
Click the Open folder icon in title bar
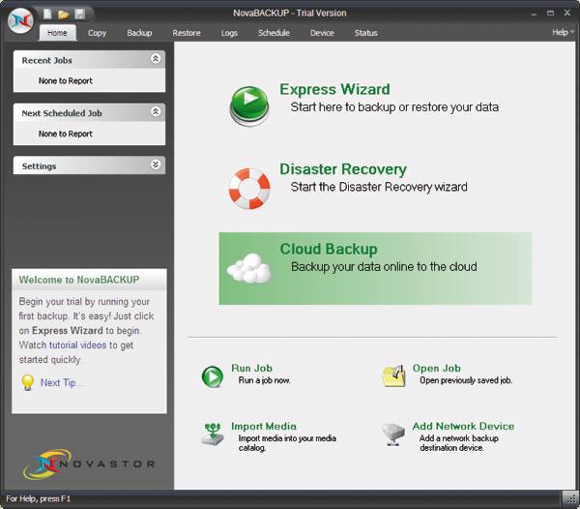coord(64,15)
